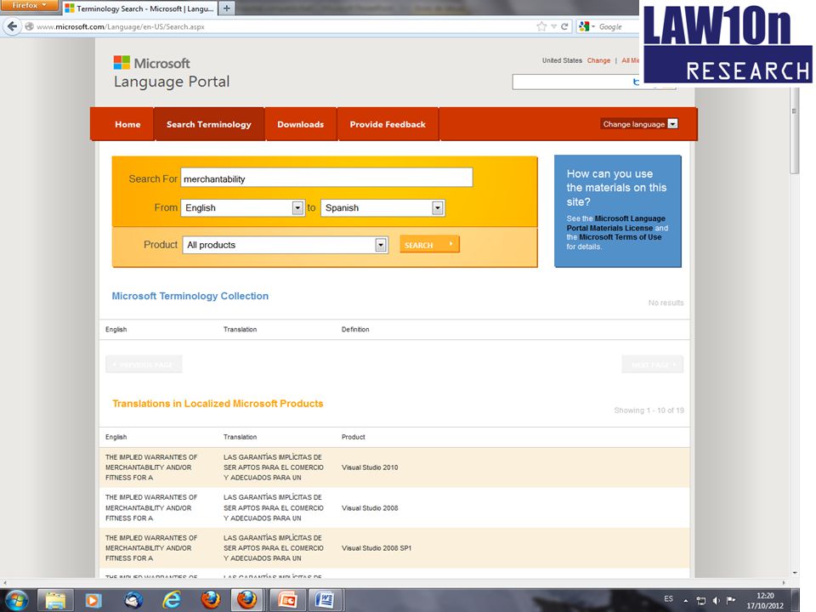Open the Thunderbird mail taskbar icon

click(x=133, y=601)
